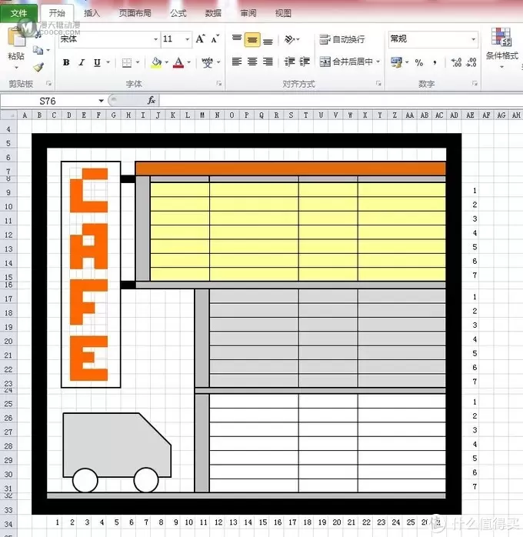The width and height of the screenshot is (523, 537).
Task: Select the Format Painter brush
Action: tap(38, 67)
